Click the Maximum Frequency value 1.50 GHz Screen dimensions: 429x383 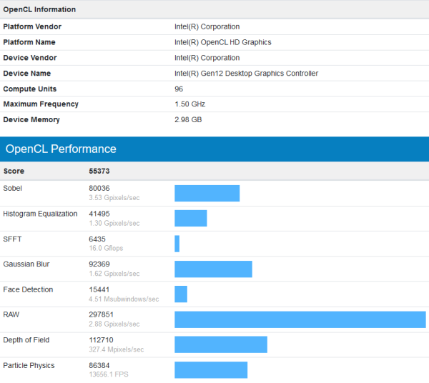coord(190,104)
